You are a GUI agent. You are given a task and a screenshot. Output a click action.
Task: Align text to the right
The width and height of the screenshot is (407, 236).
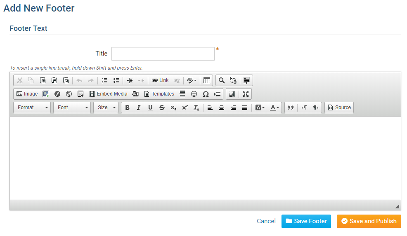233,107
